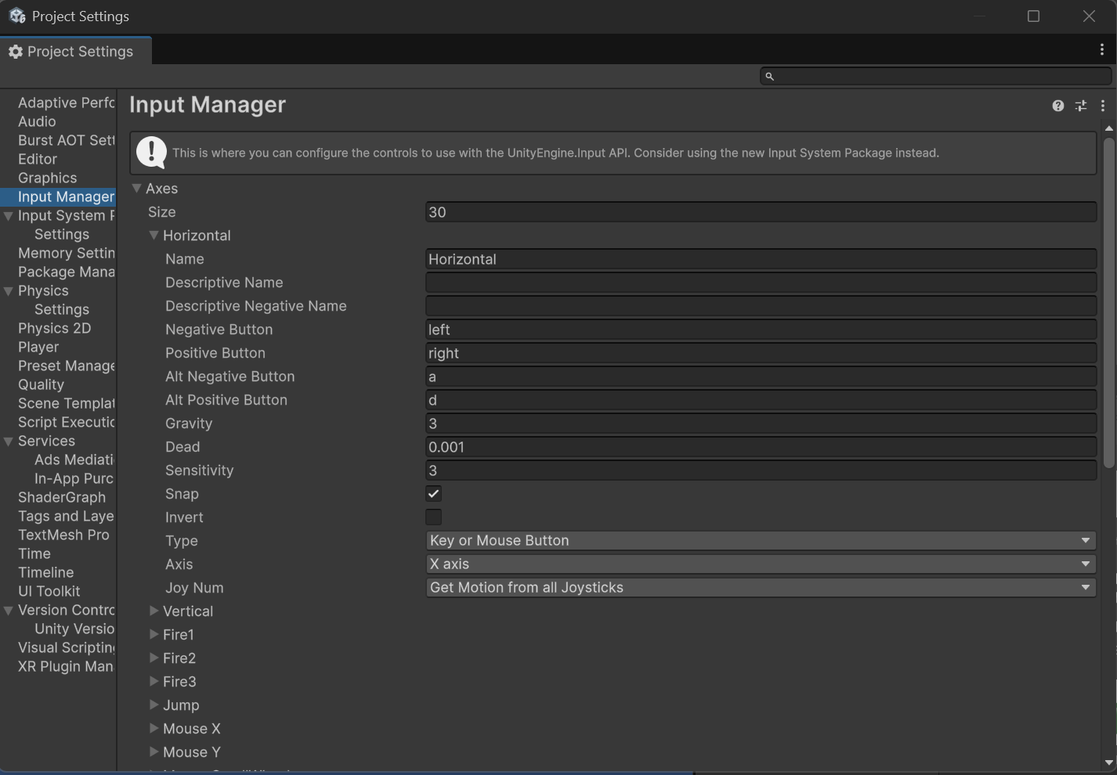Expand the Fire1 axis entry
Viewport: 1117px width, 775px height.
154,635
